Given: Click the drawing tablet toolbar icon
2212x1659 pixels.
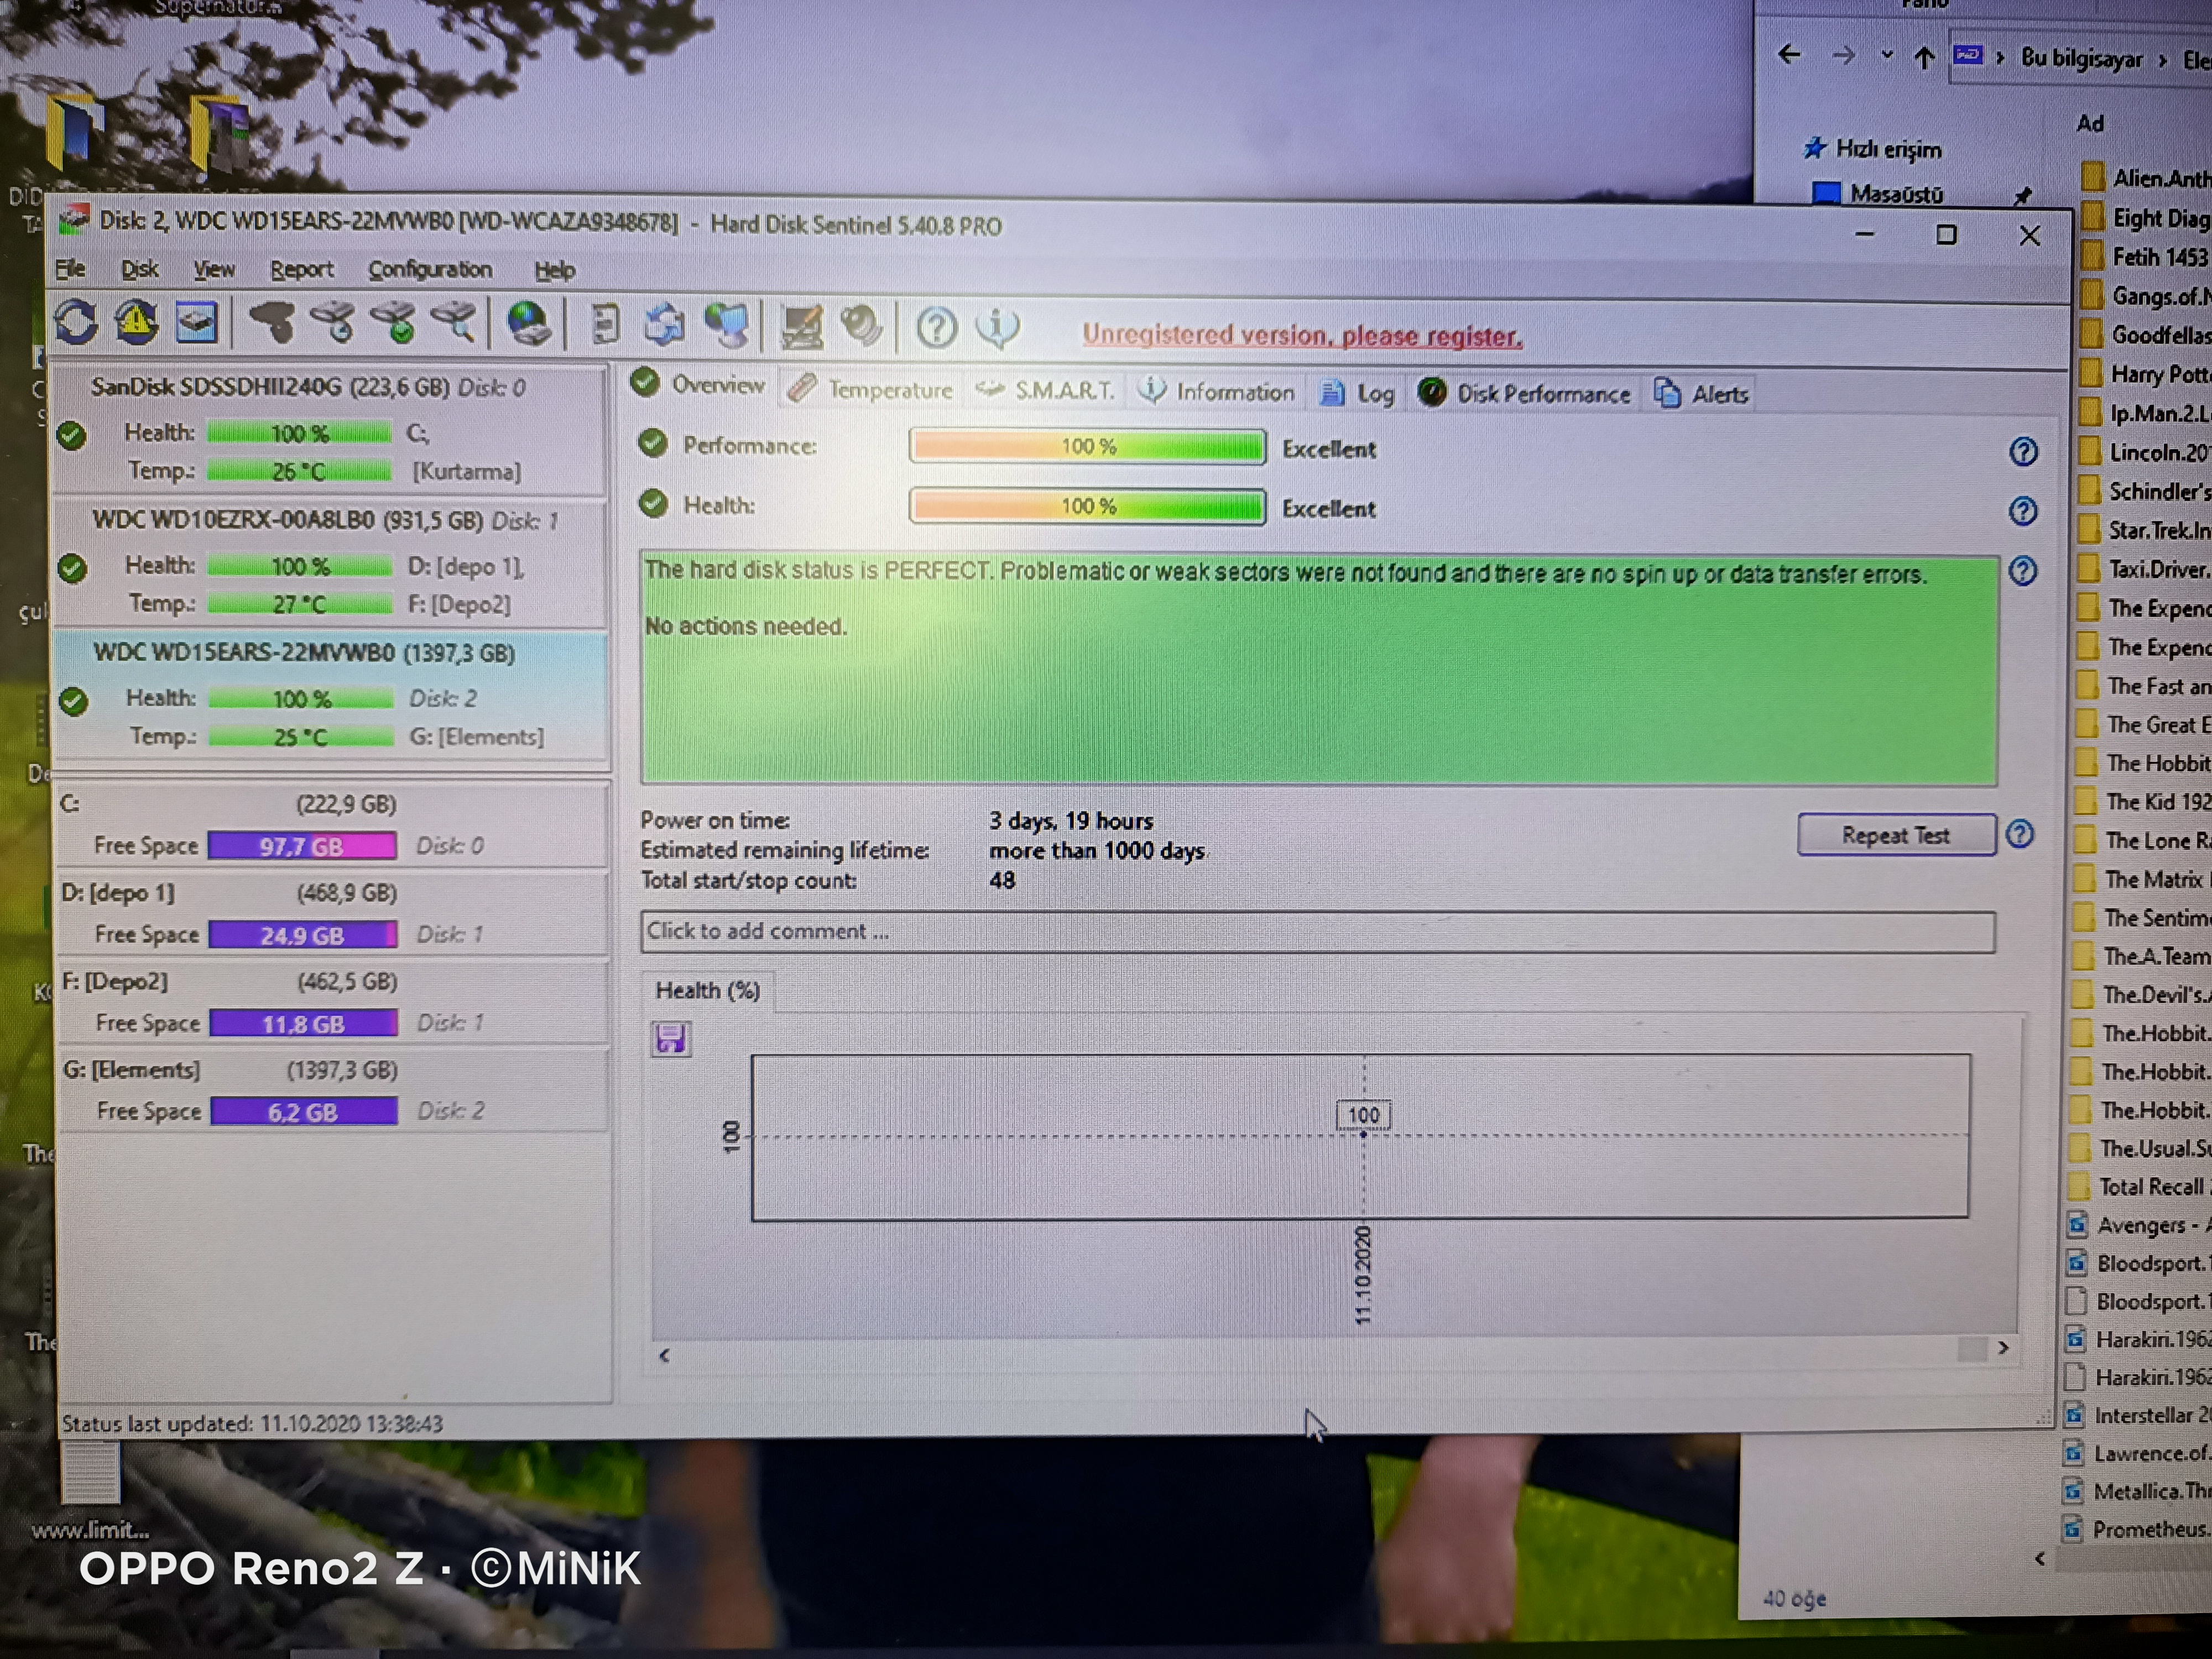Looking at the screenshot, I should click(801, 327).
